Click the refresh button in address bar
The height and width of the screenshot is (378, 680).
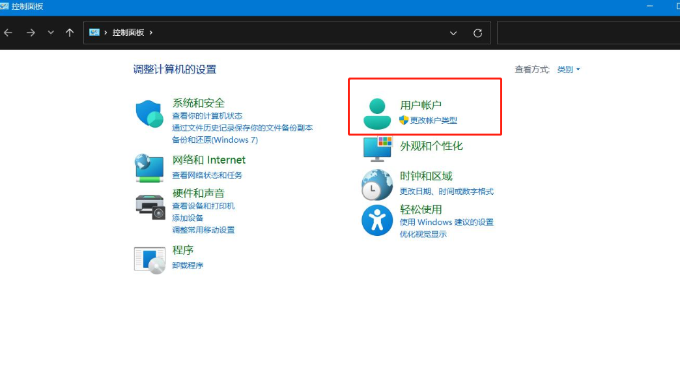point(477,33)
